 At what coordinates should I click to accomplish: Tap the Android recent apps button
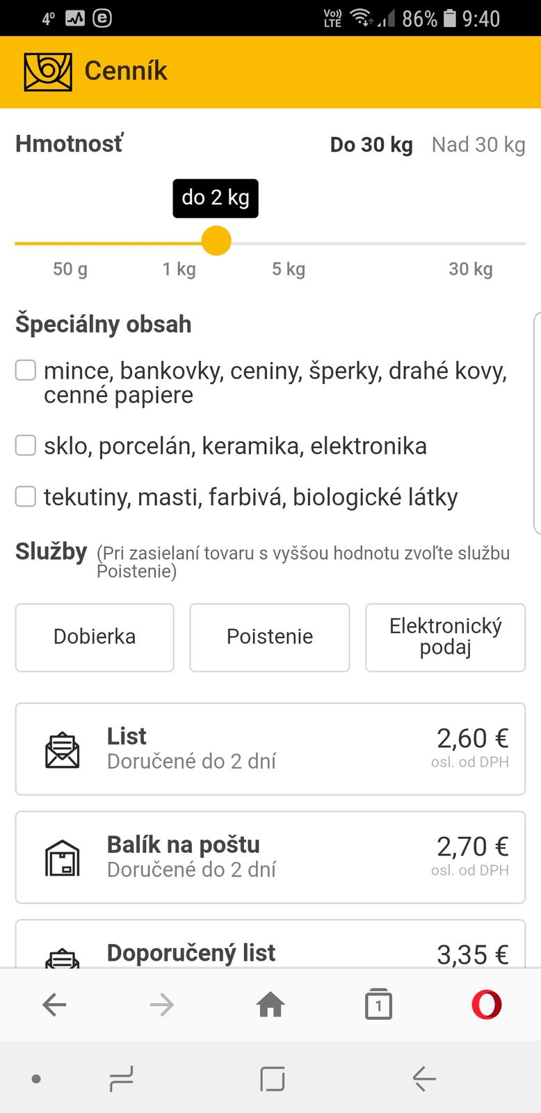[121, 1080]
